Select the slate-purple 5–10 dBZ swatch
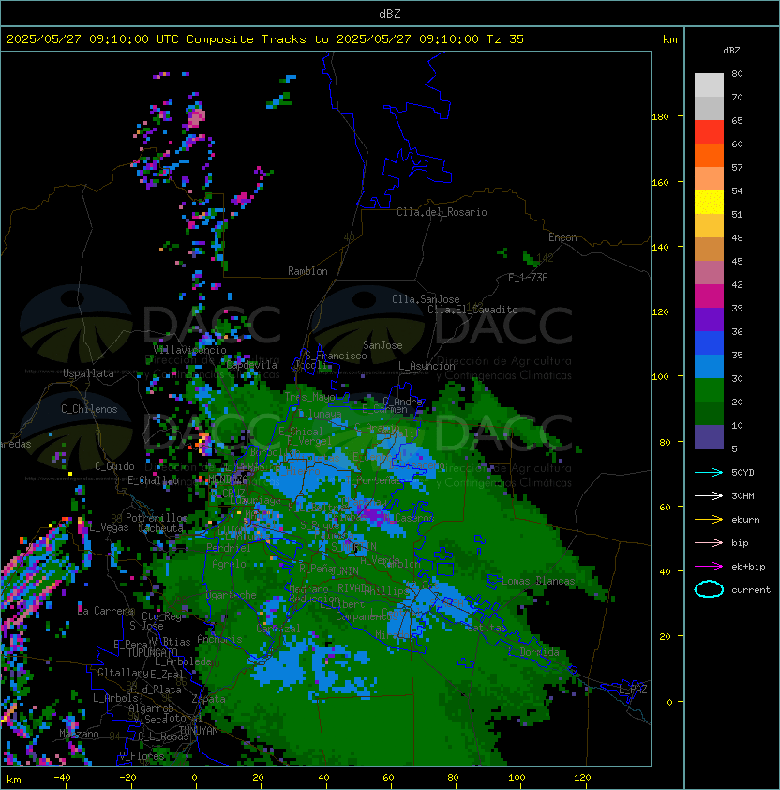 [709, 437]
